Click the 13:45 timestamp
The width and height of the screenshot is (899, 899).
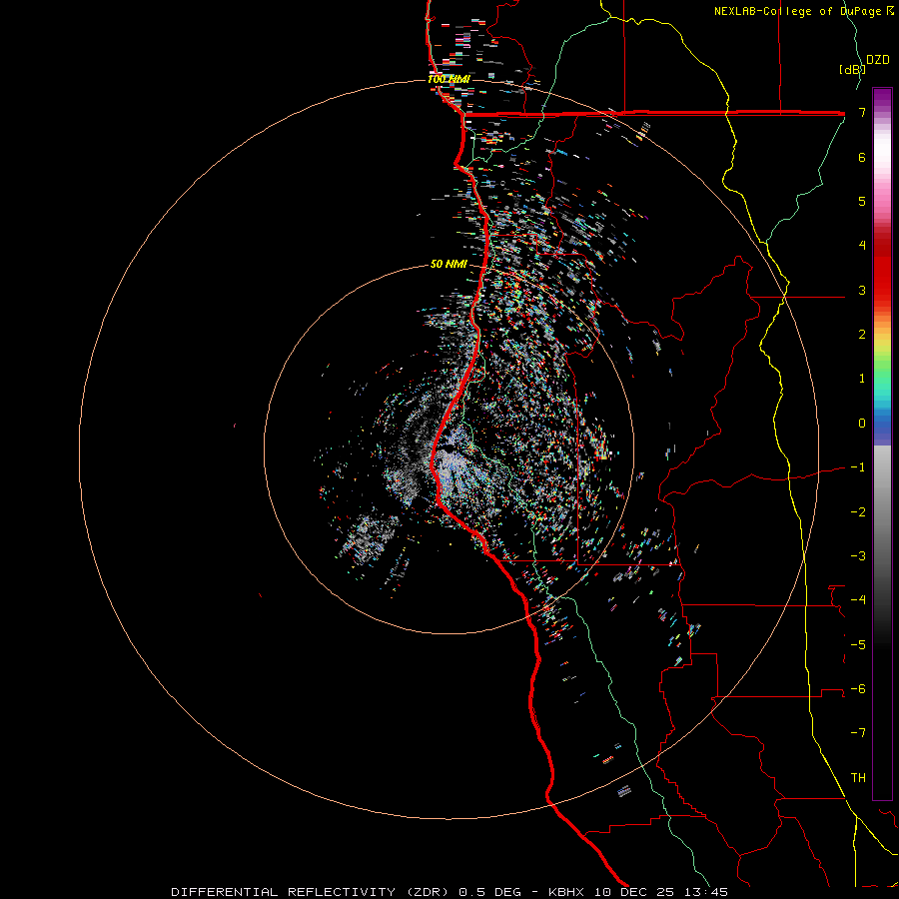706,892
